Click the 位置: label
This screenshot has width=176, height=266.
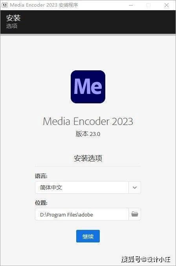click(x=41, y=203)
